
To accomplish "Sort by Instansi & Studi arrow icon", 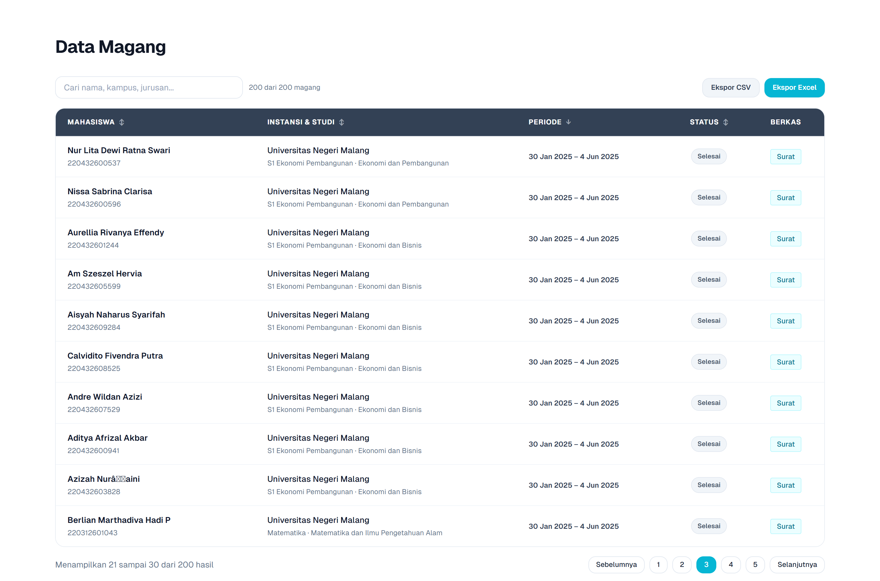I will (x=341, y=122).
